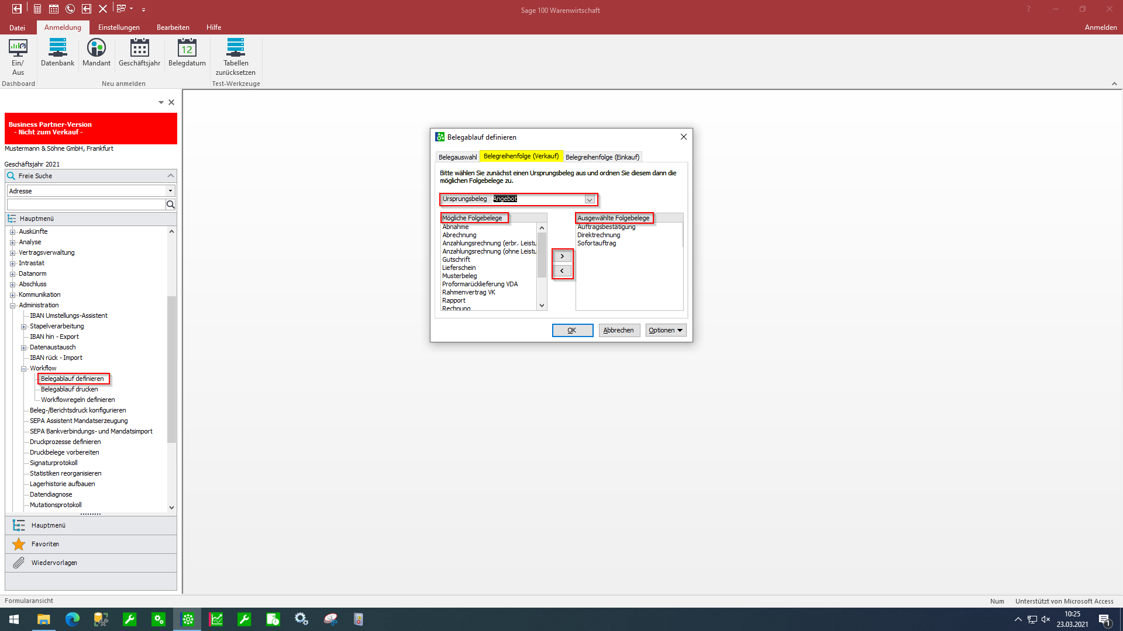Click Abbrechen in the dialog
This screenshot has height=631, width=1123.
619,331
